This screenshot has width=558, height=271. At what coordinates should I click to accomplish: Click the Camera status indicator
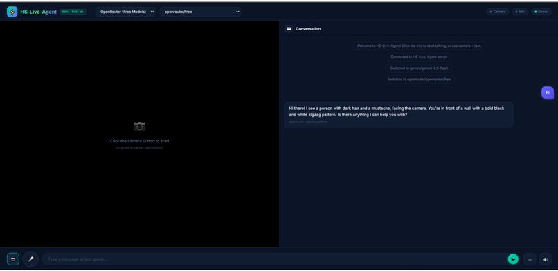coord(498,12)
